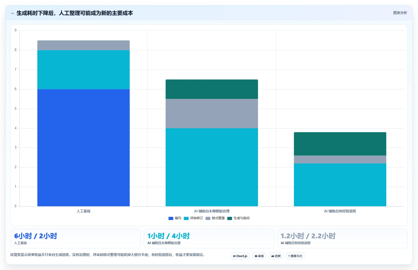The image size is (418, 270).
Task: Click the 图表分析 tag in the header
Action: pyautogui.click(x=400, y=13)
